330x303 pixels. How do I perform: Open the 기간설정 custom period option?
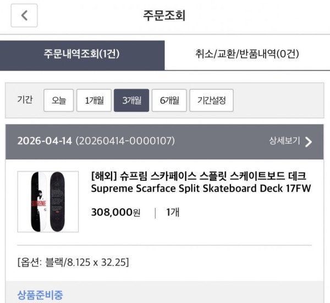click(x=212, y=101)
